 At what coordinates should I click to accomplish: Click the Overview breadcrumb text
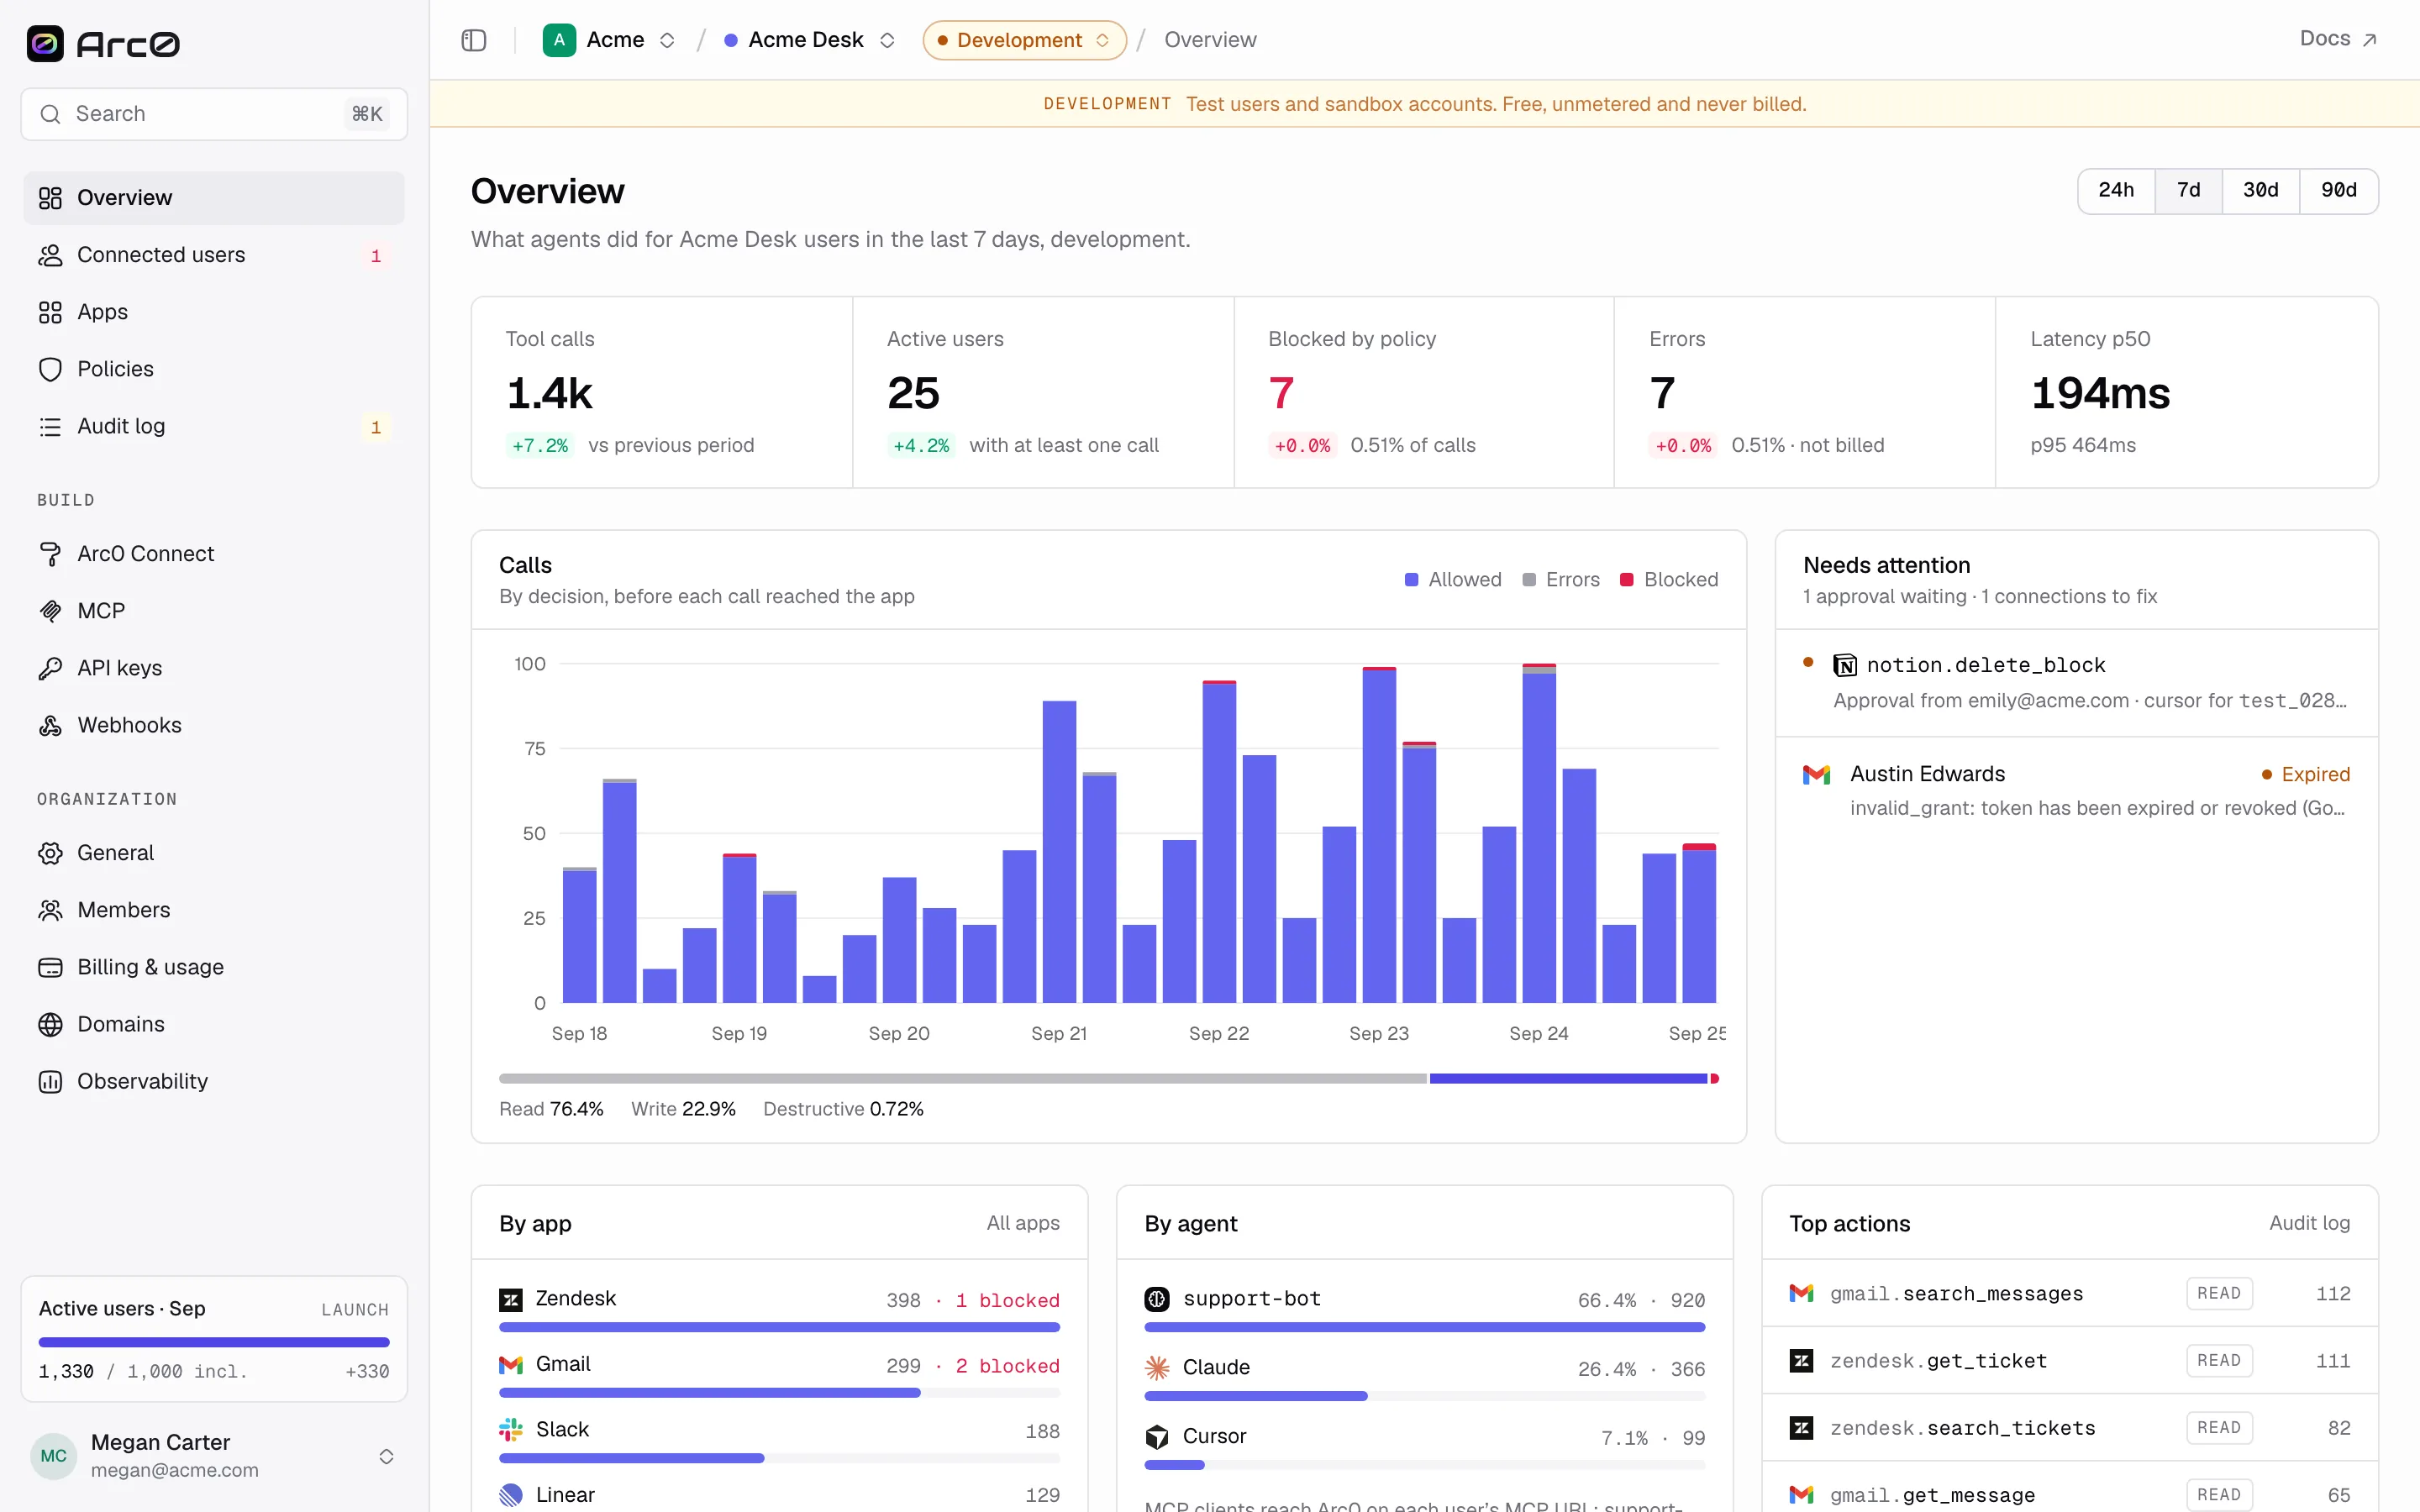tap(1210, 40)
